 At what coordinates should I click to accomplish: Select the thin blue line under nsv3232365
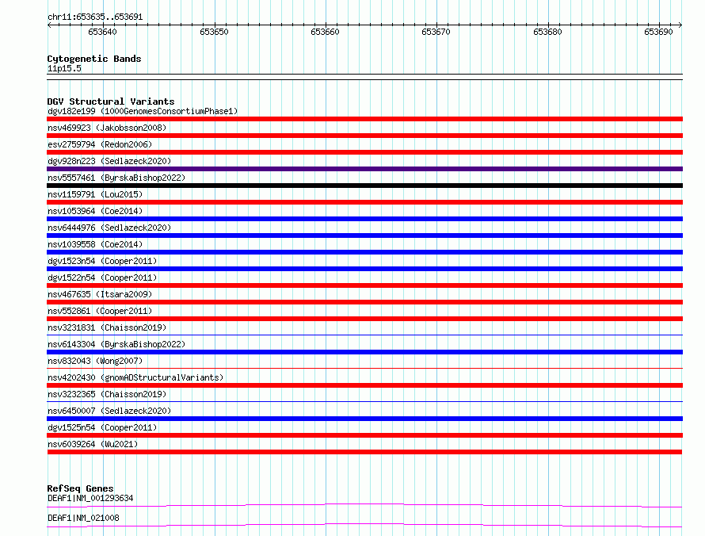pyautogui.click(x=364, y=401)
